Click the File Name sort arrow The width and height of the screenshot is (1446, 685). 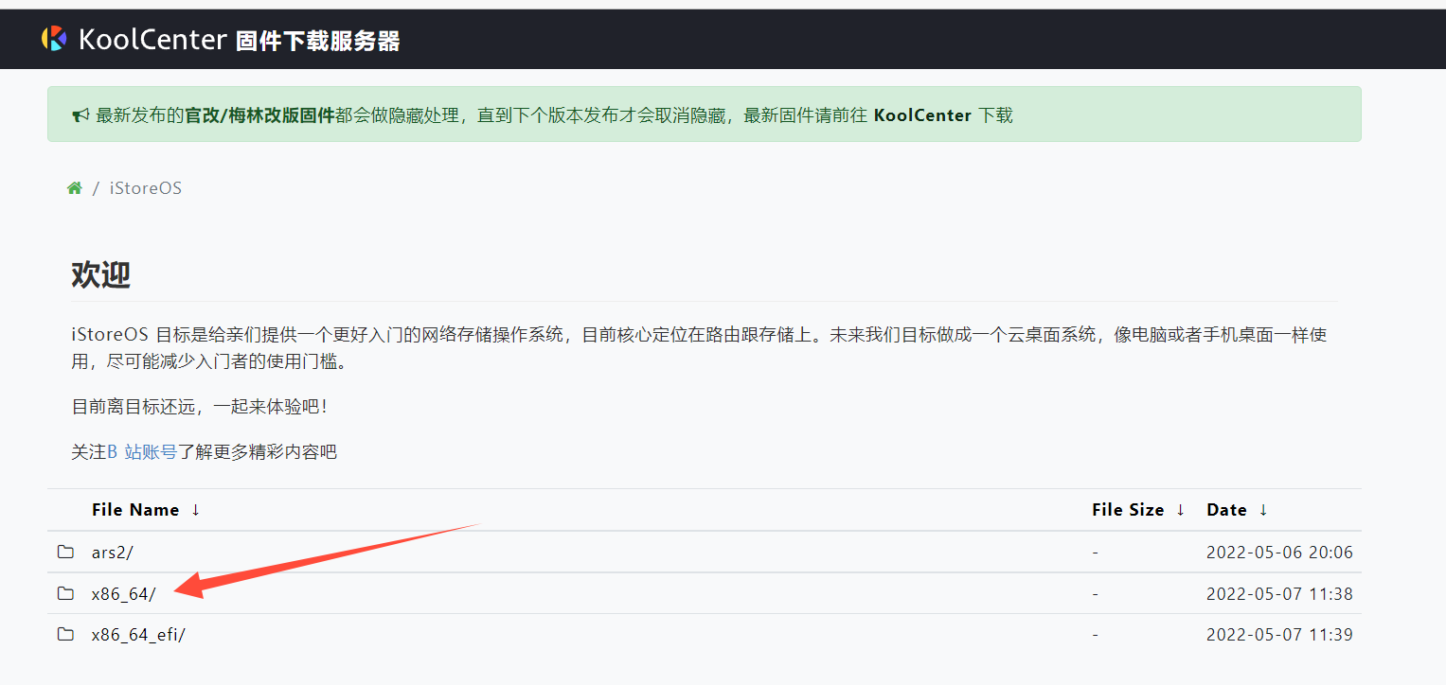[x=196, y=510]
